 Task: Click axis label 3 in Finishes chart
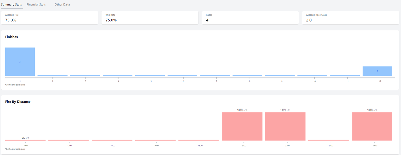pyautogui.click(x=85, y=81)
